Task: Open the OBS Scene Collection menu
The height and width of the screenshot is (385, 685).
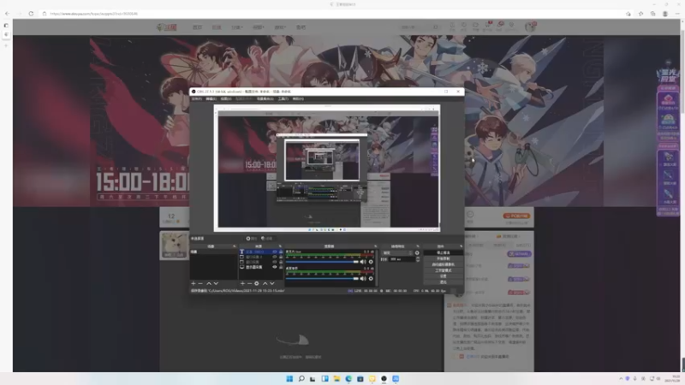Action: tap(265, 98)
